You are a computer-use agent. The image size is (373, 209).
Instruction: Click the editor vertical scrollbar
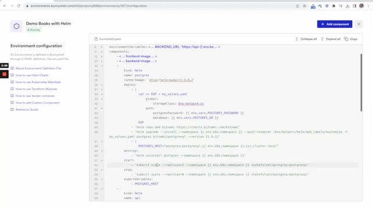pos(361,82)
